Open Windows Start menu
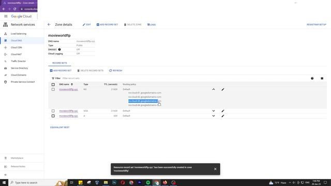This screenshot has width=331, height=186. (x=4, y=182)
